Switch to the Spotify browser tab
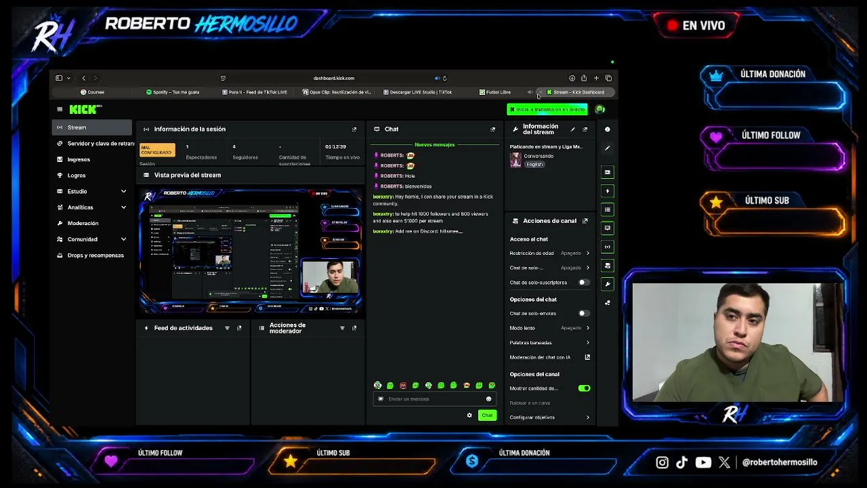This screenshot has width=867, height=488. click(x=173, y=92)
